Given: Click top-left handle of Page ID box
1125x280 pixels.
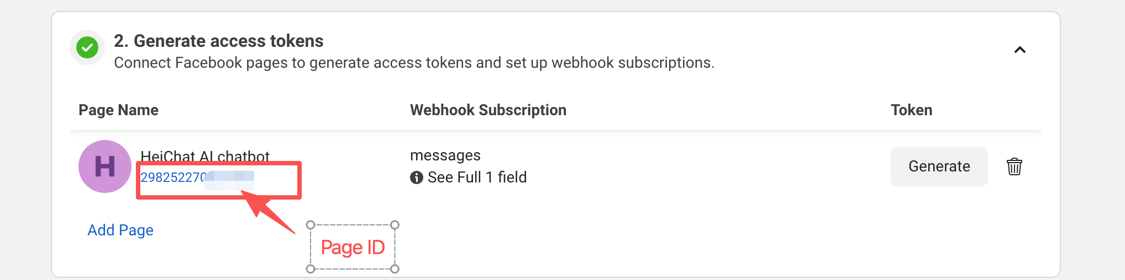Looking at the screenshot, I should 311,225.
